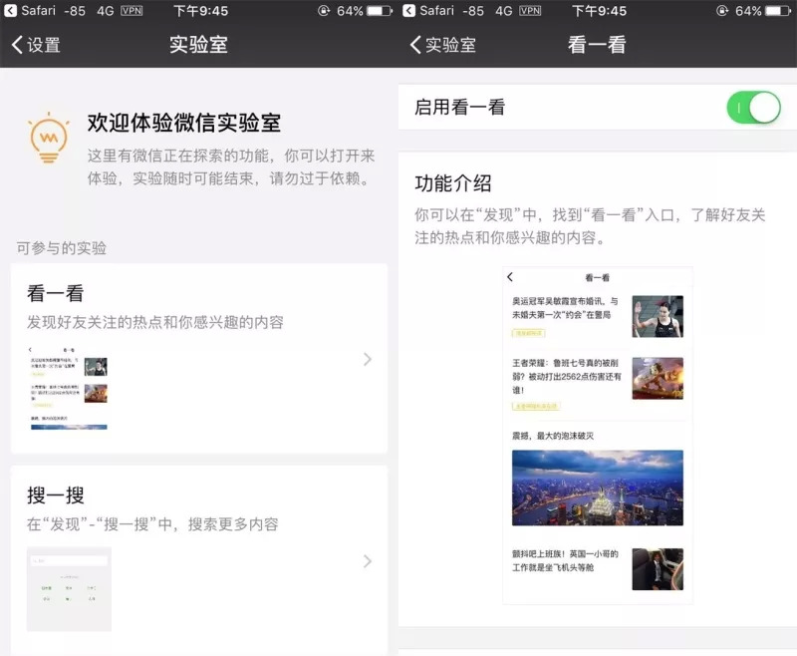Toggle the 启用看一看 switch off
The image size is (797, 656).
pyautogui.click(x=753, y=108)
